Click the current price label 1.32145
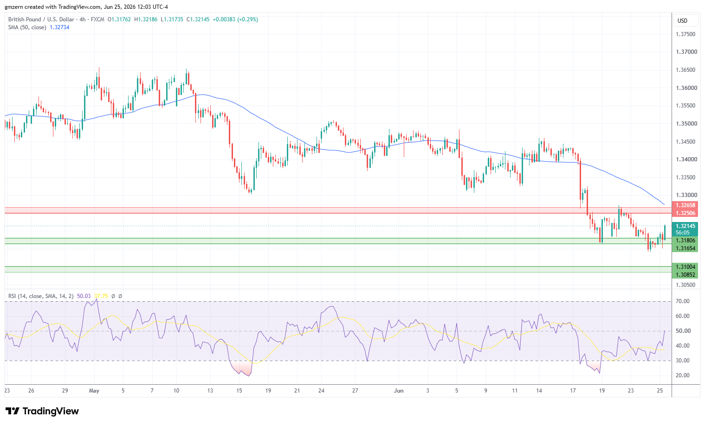This screenshot has height=425, width=705. (685, 226)
